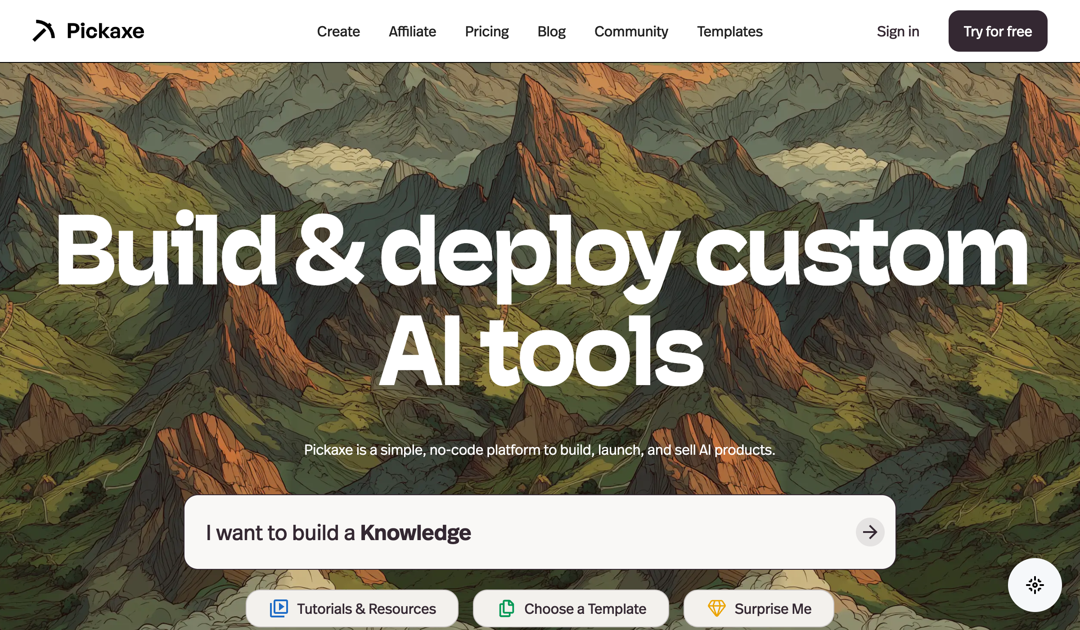
Task: Visit the Community page
Action: (631, 31)
